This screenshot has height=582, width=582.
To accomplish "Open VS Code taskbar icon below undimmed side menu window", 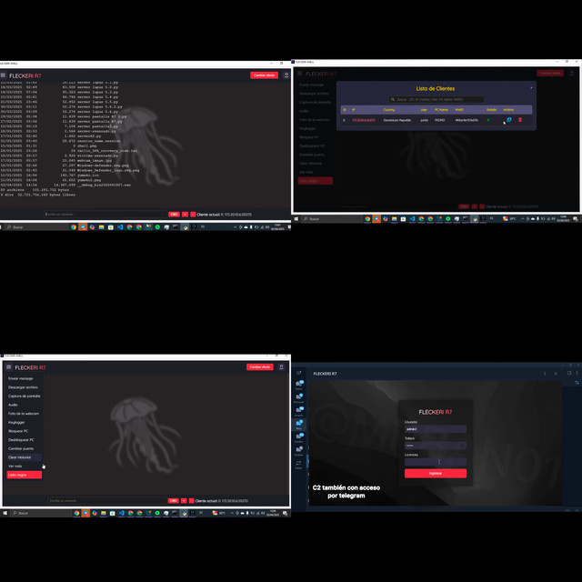I will (x=121, y=513).
